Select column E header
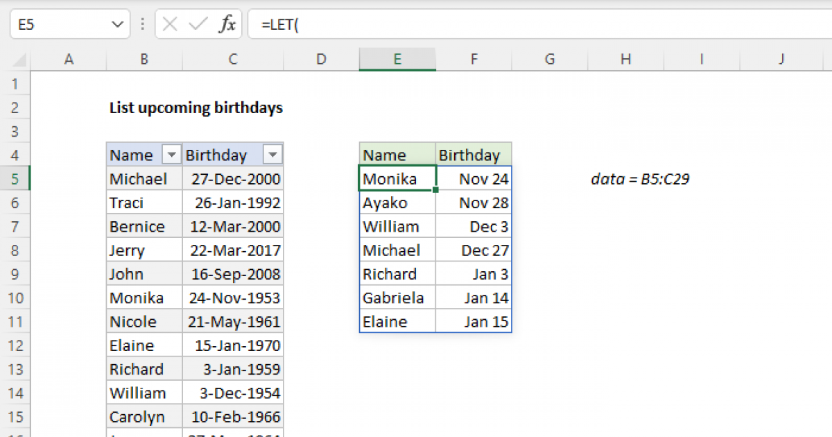This screenshot has height=437, width=832. pos(397,59)
